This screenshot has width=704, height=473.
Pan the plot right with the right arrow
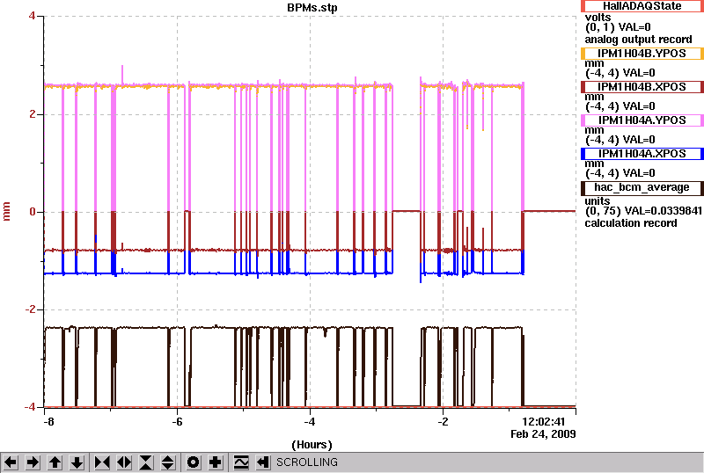(x=33, y=462)
